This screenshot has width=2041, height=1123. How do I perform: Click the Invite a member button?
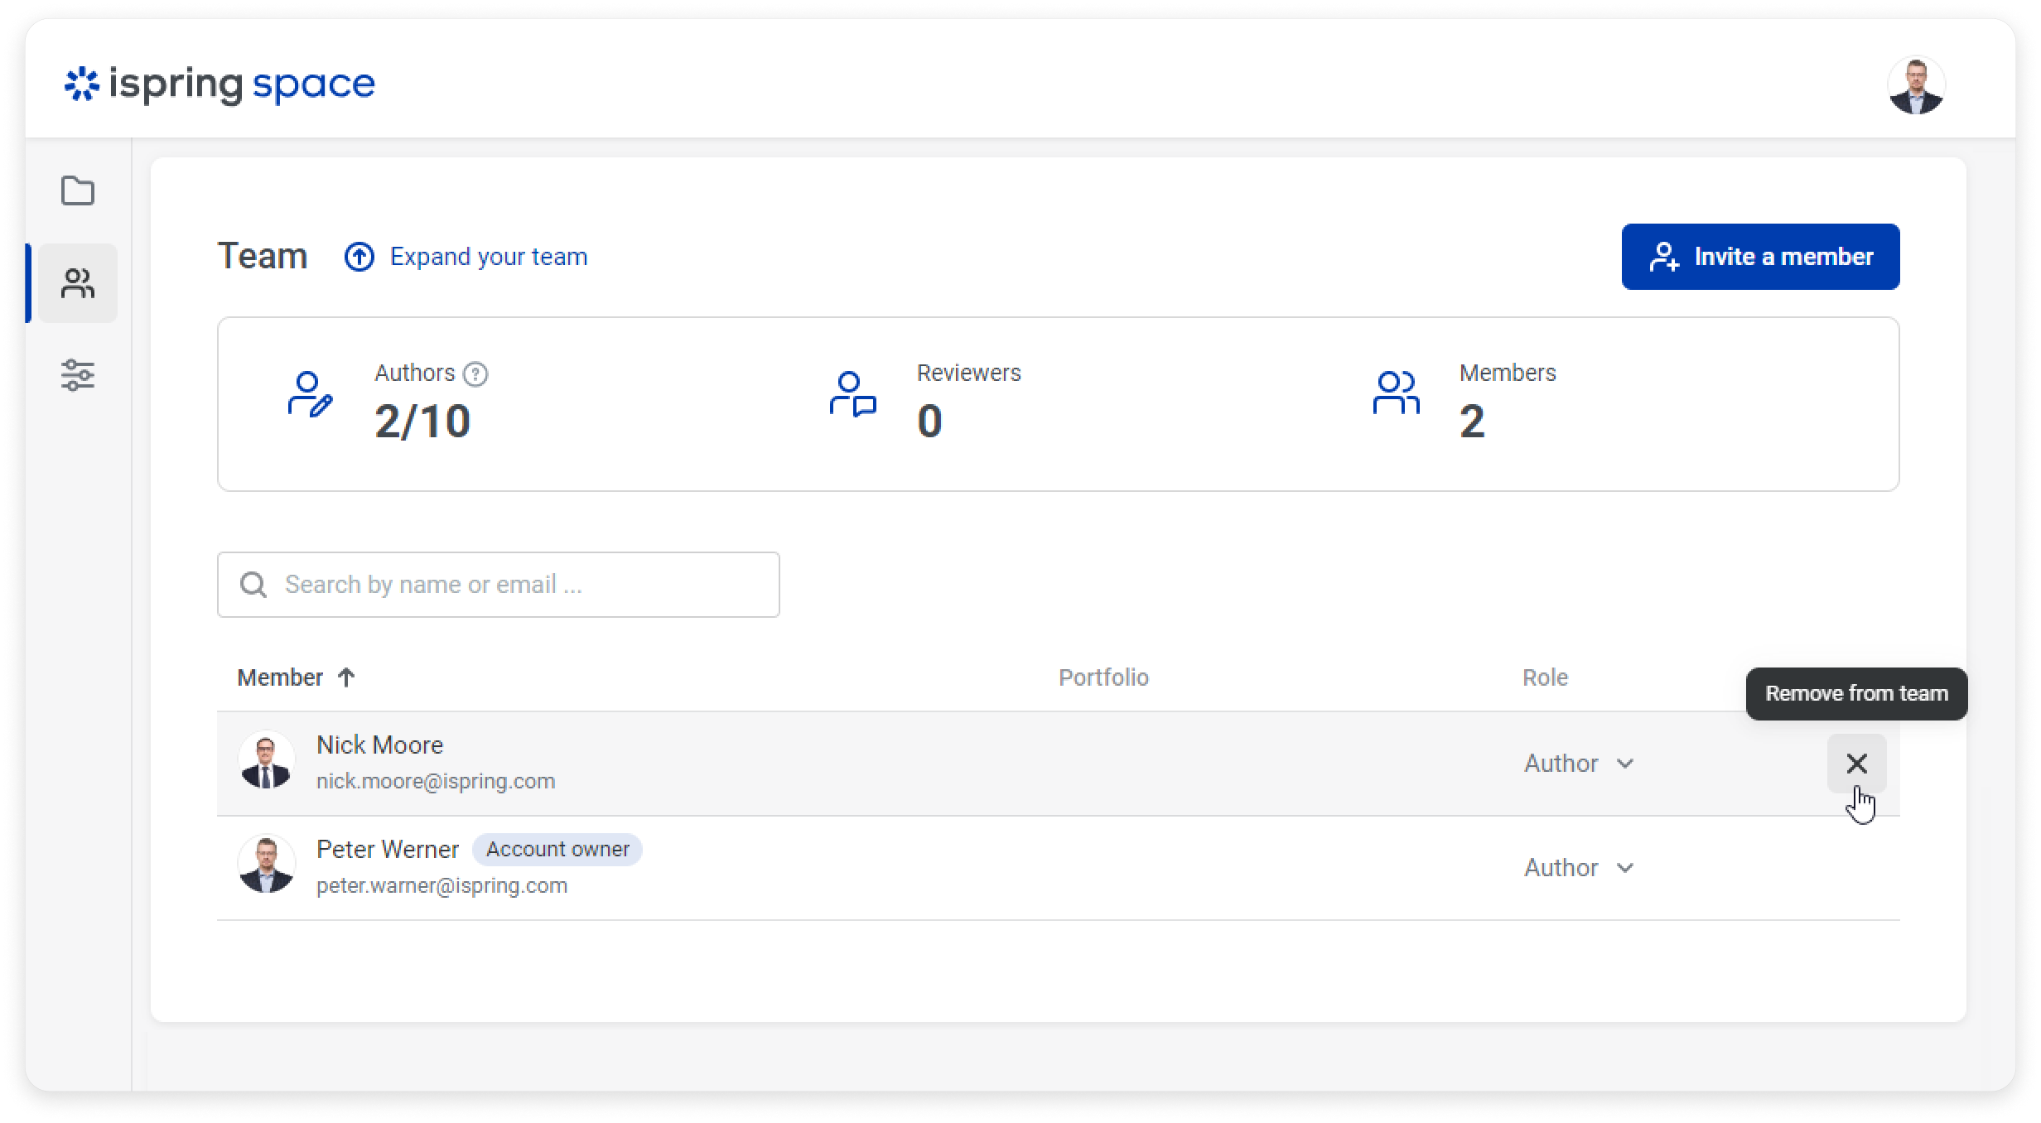pos(1760,257)
